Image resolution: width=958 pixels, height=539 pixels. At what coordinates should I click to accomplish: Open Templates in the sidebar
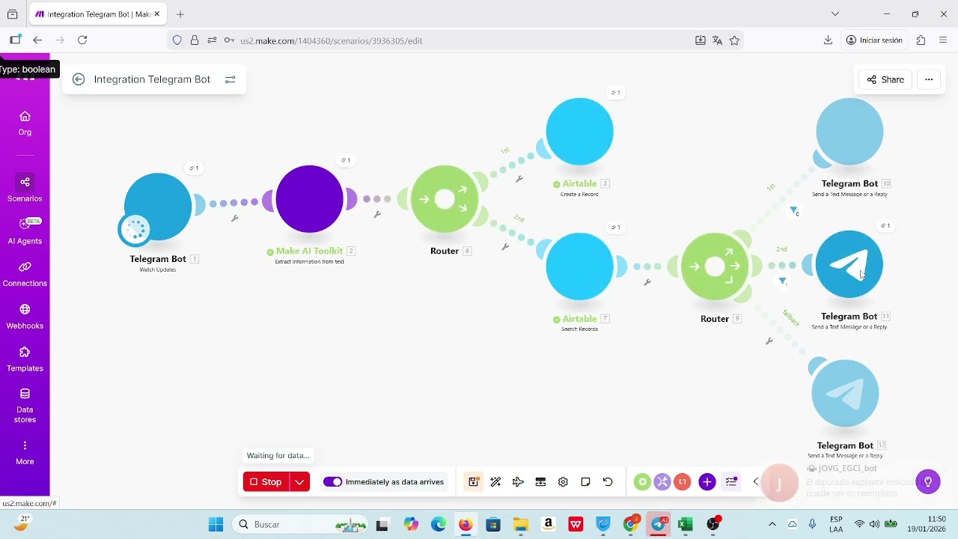pyautogui.click(x=25, y=359)
